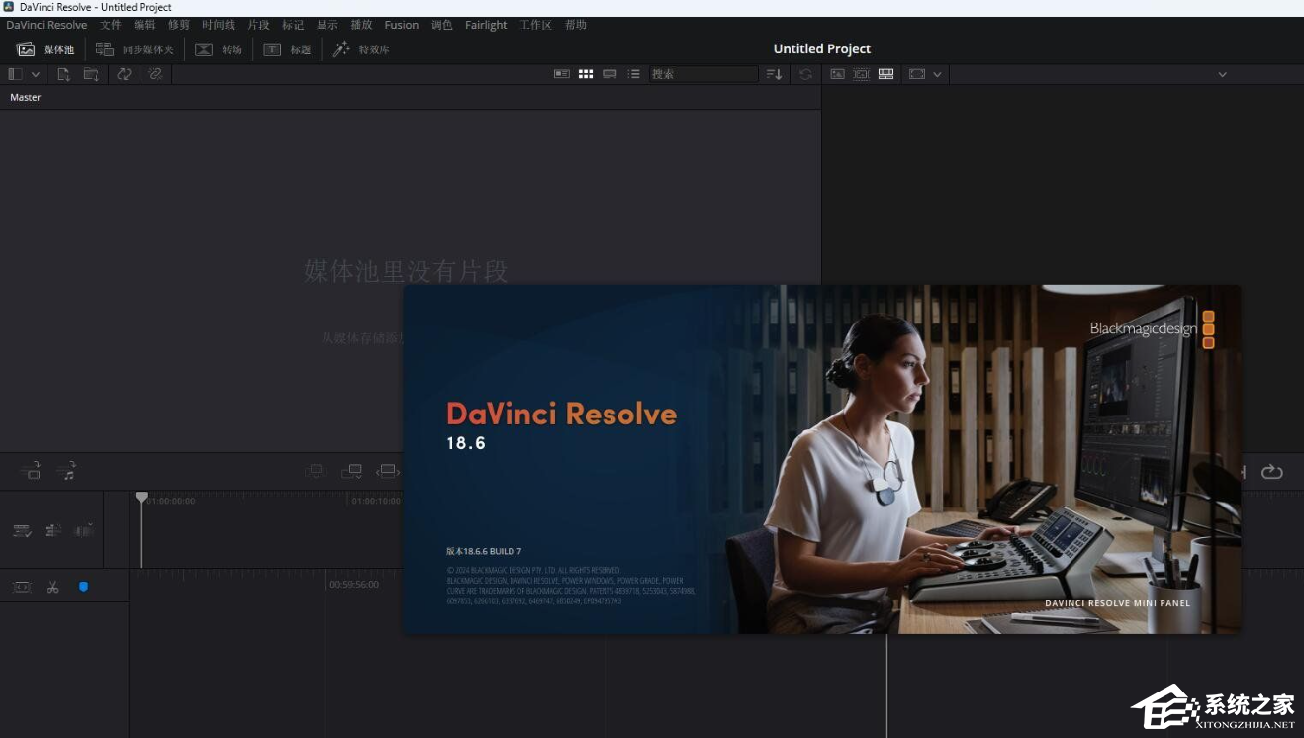
Task: Switch media pool to thumbnail grid view
Action: coord(586,74)
